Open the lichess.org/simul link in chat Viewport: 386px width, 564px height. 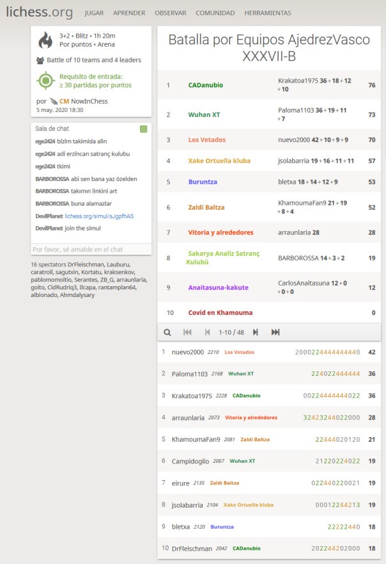pyautogui.click(x=99, y=216)
